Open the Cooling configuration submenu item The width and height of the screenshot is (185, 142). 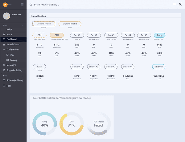tap(13, 60)
